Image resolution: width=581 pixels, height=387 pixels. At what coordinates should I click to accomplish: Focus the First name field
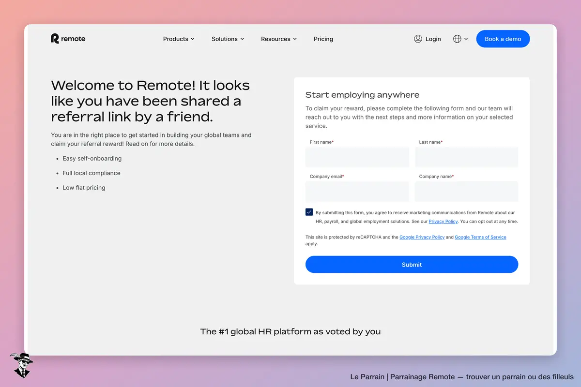357,157
